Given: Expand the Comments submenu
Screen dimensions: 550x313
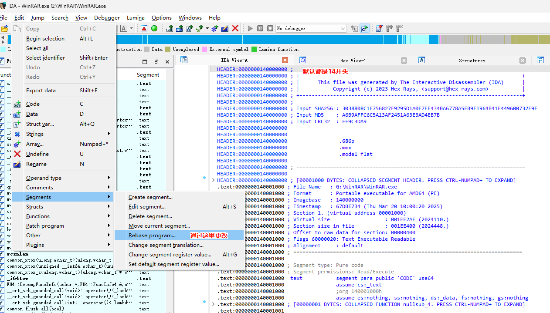Looking at the screenshot, I should tap(63, 188).
